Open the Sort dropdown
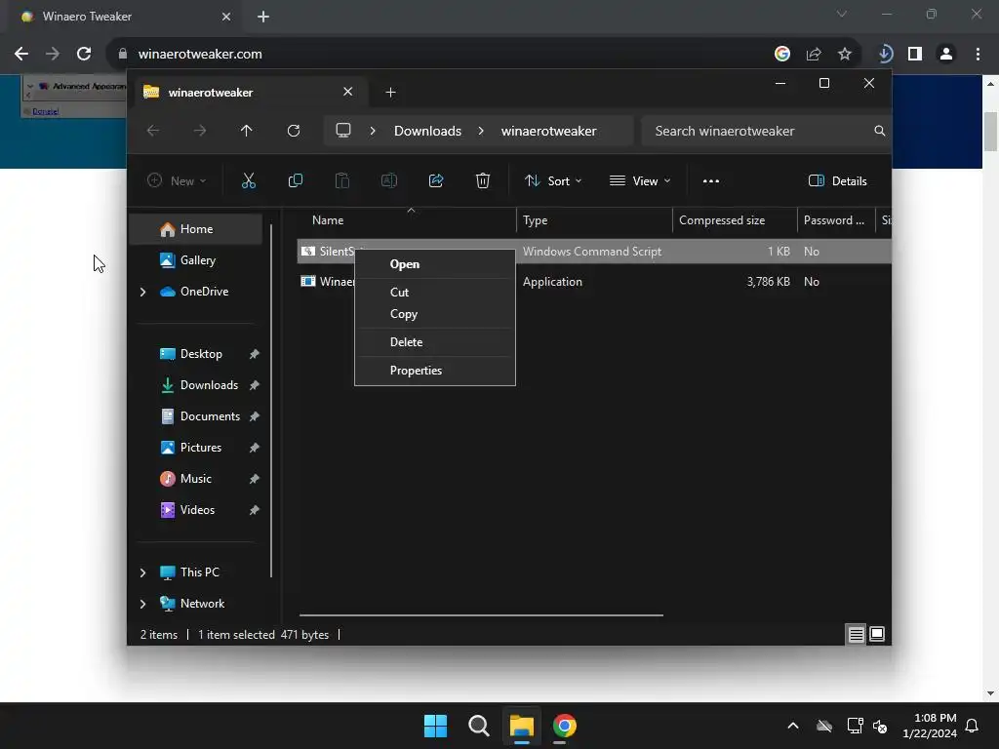Viewport: 999px width, 749px height. point(553,180)
